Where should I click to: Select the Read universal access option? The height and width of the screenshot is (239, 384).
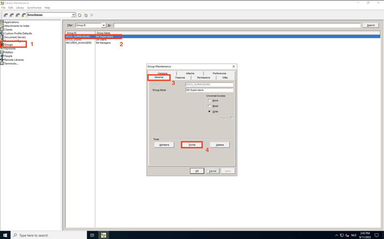pyautogui.click(x=210, y=106)
